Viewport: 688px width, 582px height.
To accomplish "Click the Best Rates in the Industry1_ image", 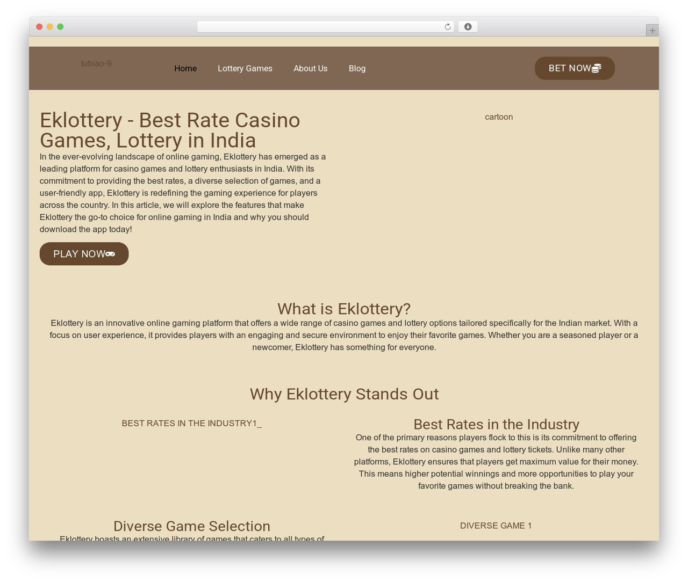I will click(x=192, y=423).
